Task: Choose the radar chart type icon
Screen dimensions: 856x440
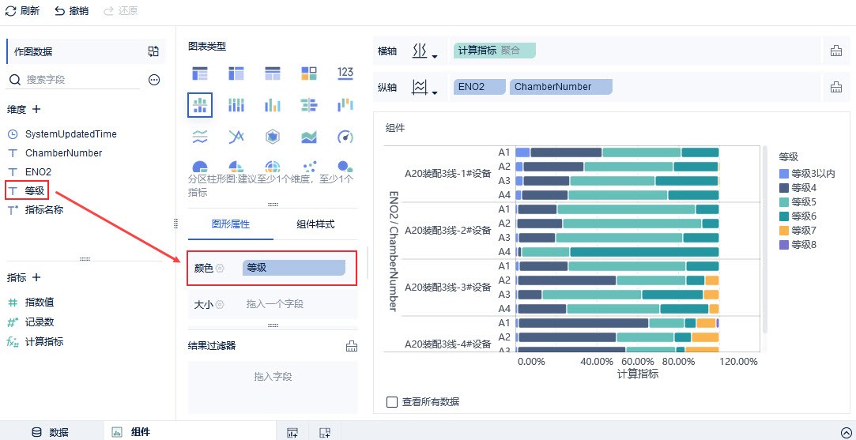Action: (273, 137)
